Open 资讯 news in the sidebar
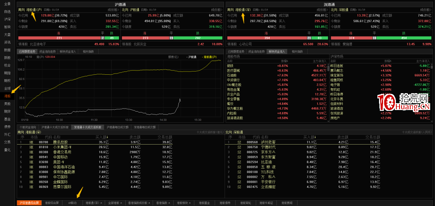This screenshot has width=435, height=206. point(7,42)
